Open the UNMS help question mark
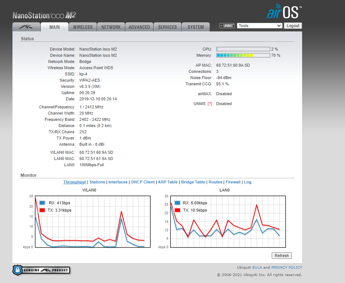Image resolution: width=345 pixels, height=283 pixels. (210, 104)
